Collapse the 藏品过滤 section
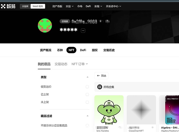Image resolution: width=179 pixels, height=132 pixels. (87, 116)
